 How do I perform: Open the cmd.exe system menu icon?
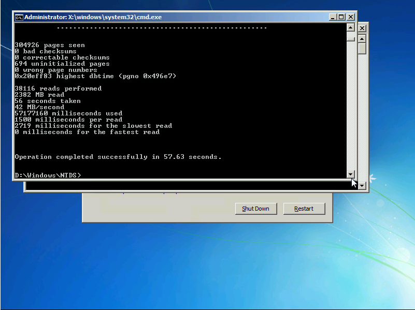(x=19, y=17)
